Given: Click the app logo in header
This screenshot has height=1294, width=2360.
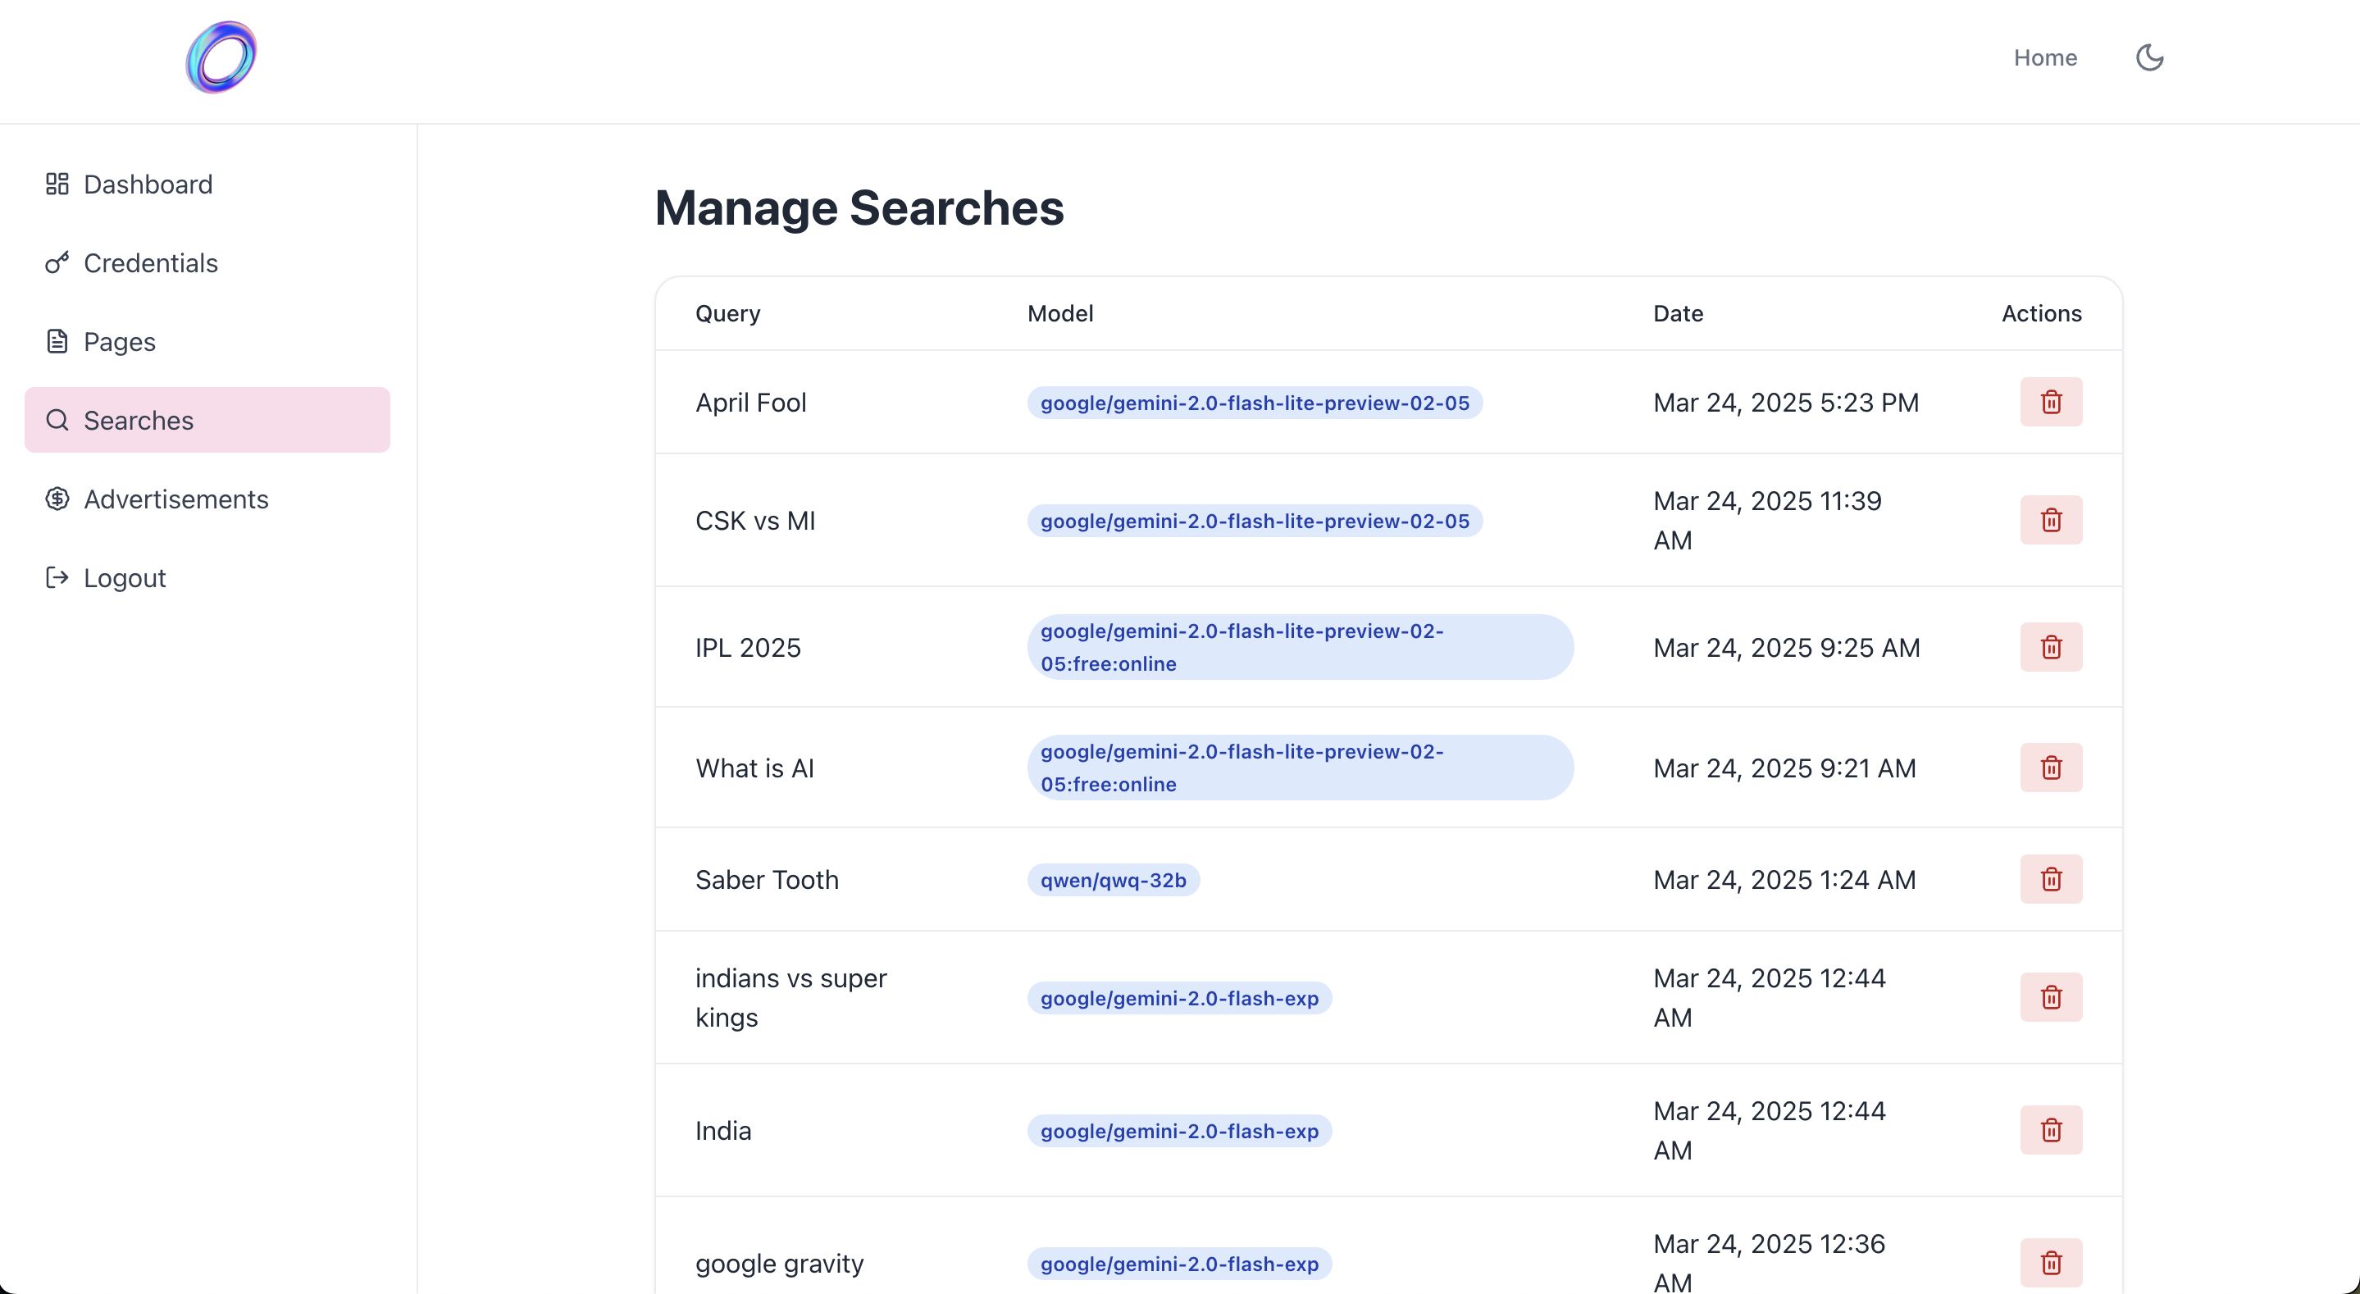Looking at the screenshot, I should point(221,57).
